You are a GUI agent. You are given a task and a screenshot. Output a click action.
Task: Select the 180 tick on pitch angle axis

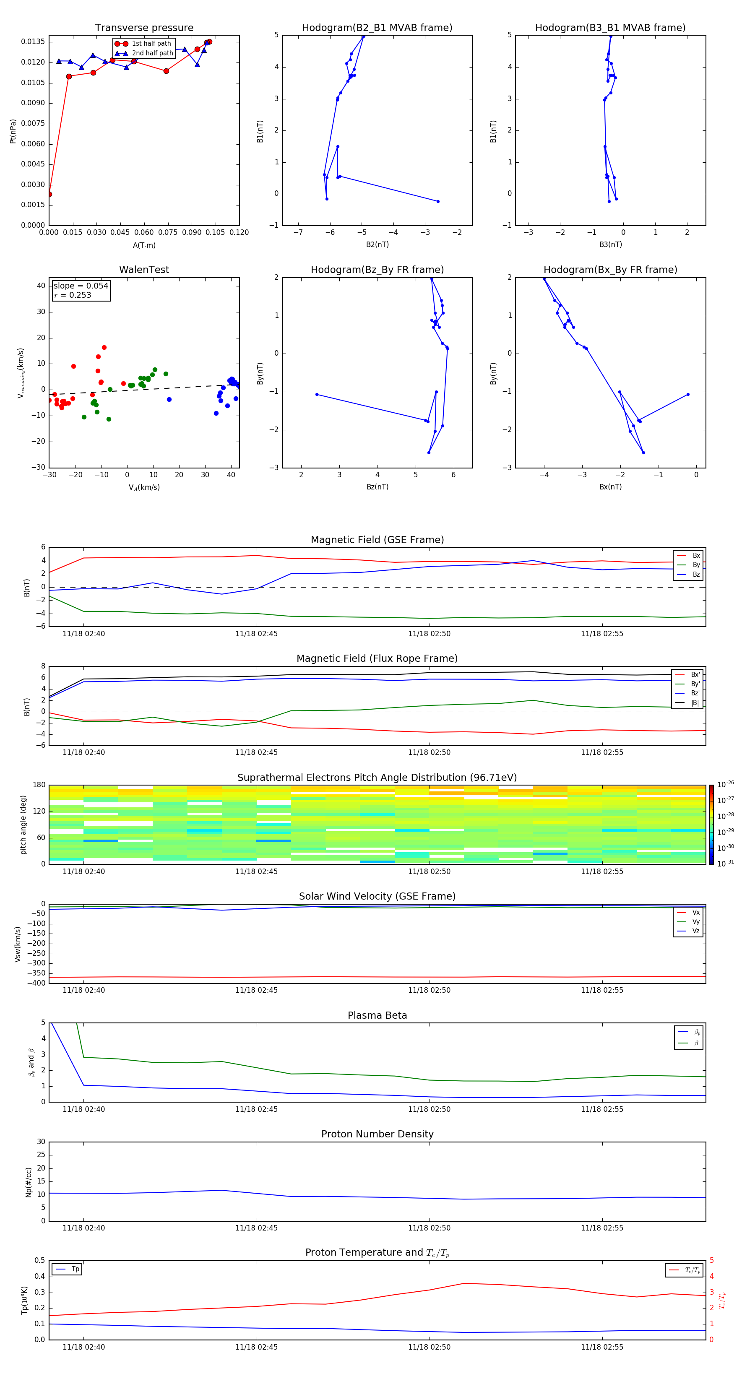click(x=39, y=785)
